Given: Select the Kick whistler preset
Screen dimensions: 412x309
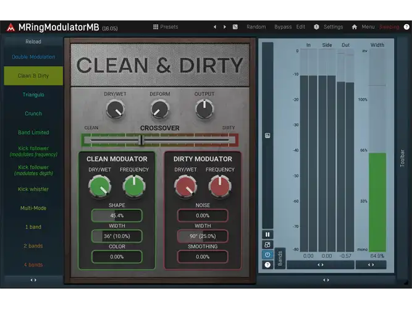Looking at the screenshot, I should coord(33,189).
